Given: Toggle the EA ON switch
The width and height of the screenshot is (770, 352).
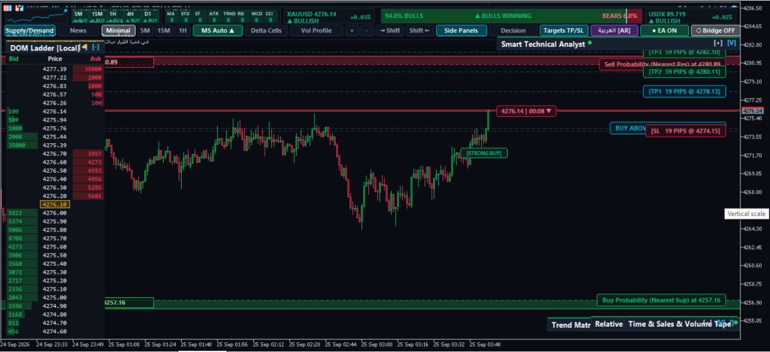Looking at the screenshot, I should pyautogui.click(x=664, y=31).
